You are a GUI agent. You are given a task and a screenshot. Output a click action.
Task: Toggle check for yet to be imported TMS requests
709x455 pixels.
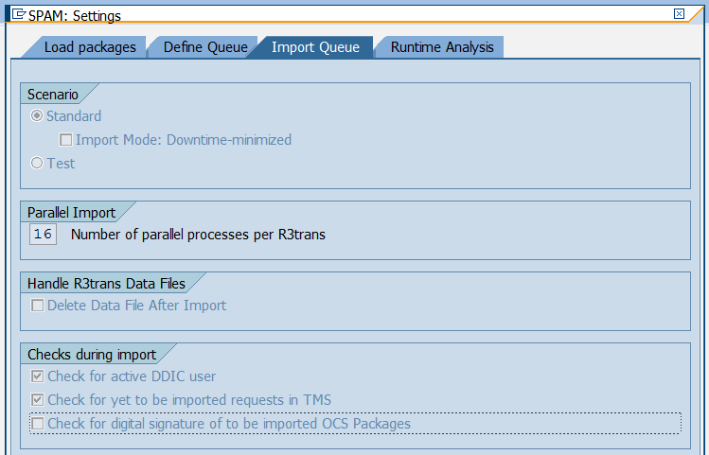[x=38, y=400]
